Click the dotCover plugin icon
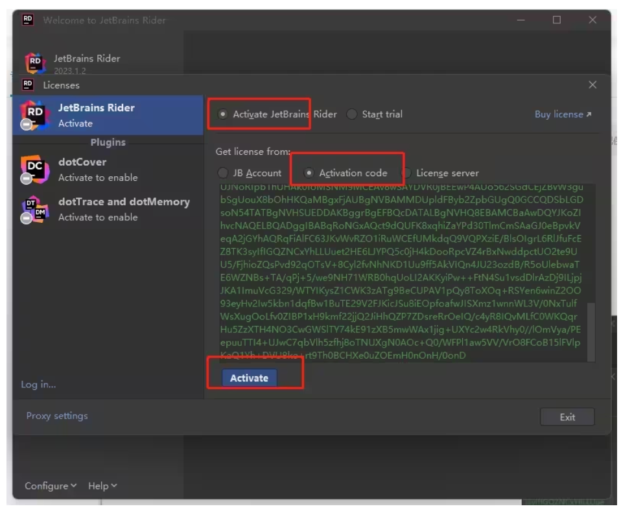Image resolution: width=632 pixels, height=513 pixels. pyautogui.click(x=34, y=170)
